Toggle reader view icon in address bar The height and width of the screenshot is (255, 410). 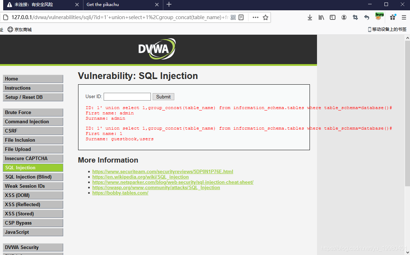click(x=241, y=17)
